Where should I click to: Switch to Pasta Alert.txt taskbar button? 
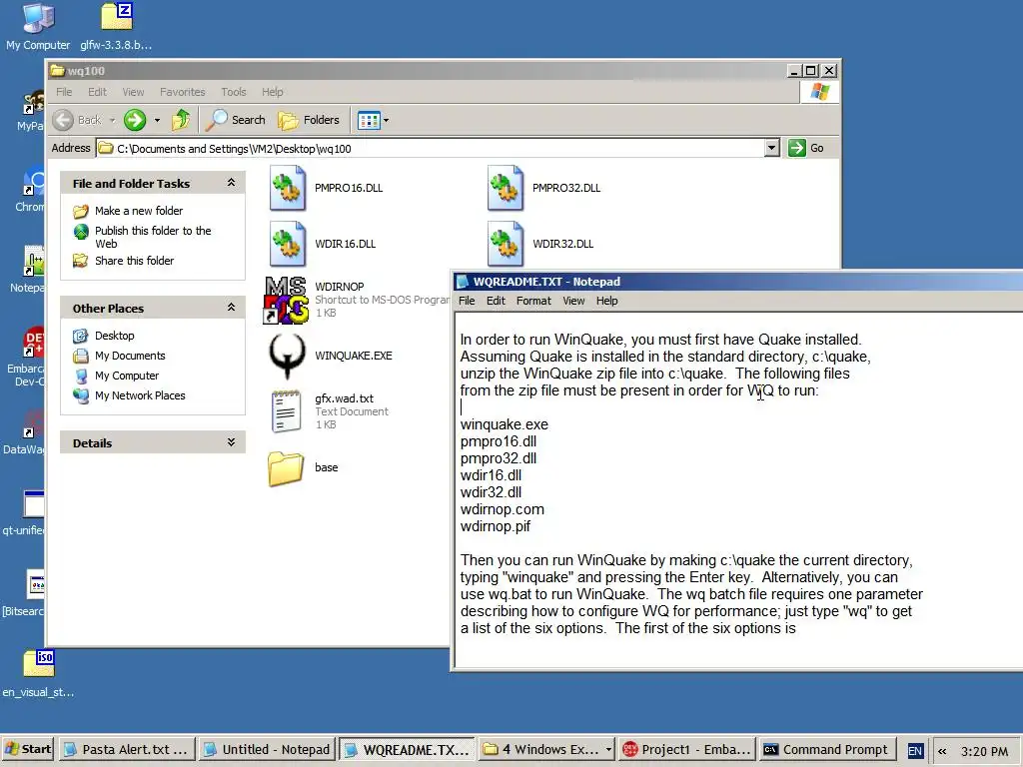click(x=127, y=749)
